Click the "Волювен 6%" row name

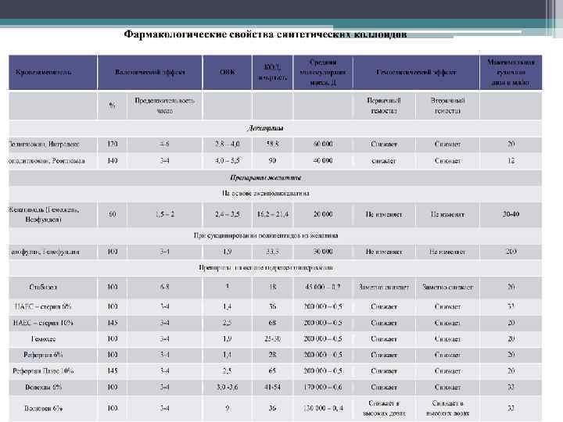coord(43,409)
